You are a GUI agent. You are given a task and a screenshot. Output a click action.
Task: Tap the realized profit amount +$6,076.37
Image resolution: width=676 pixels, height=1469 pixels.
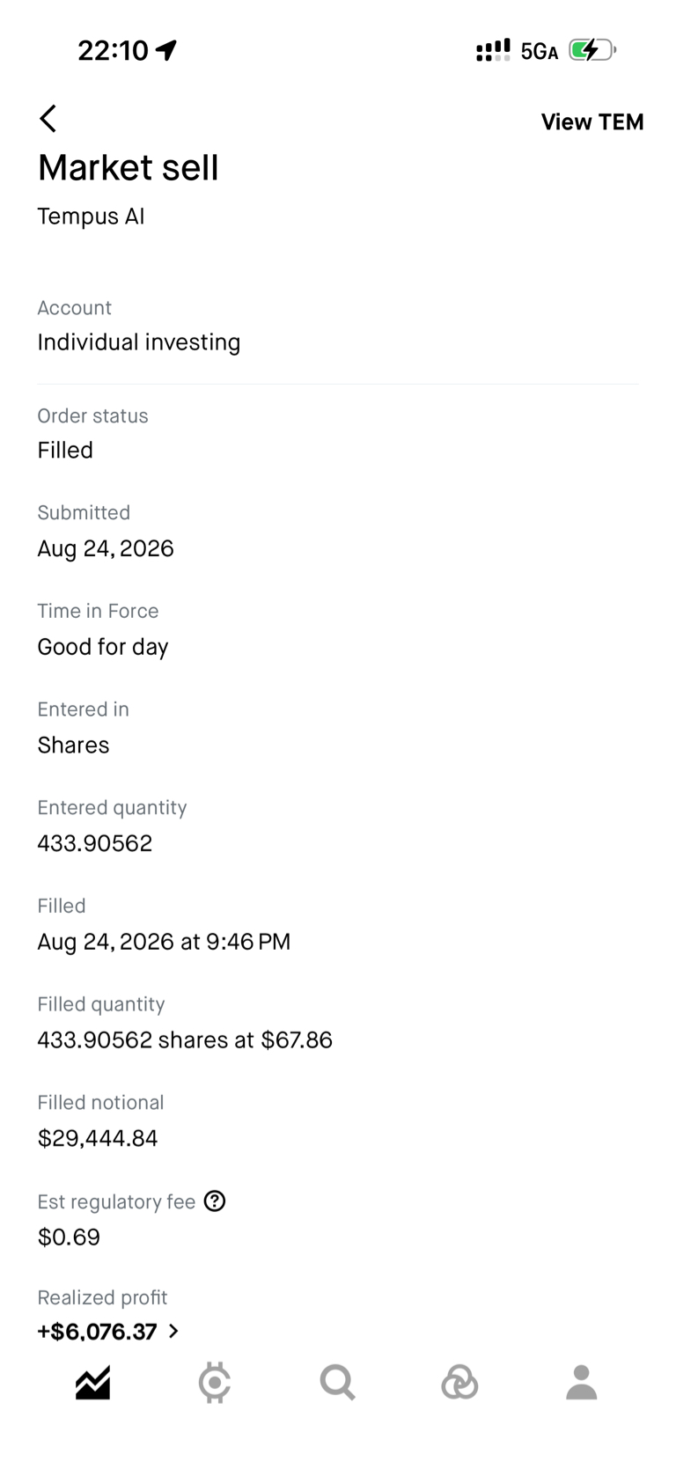(97, 1331)
